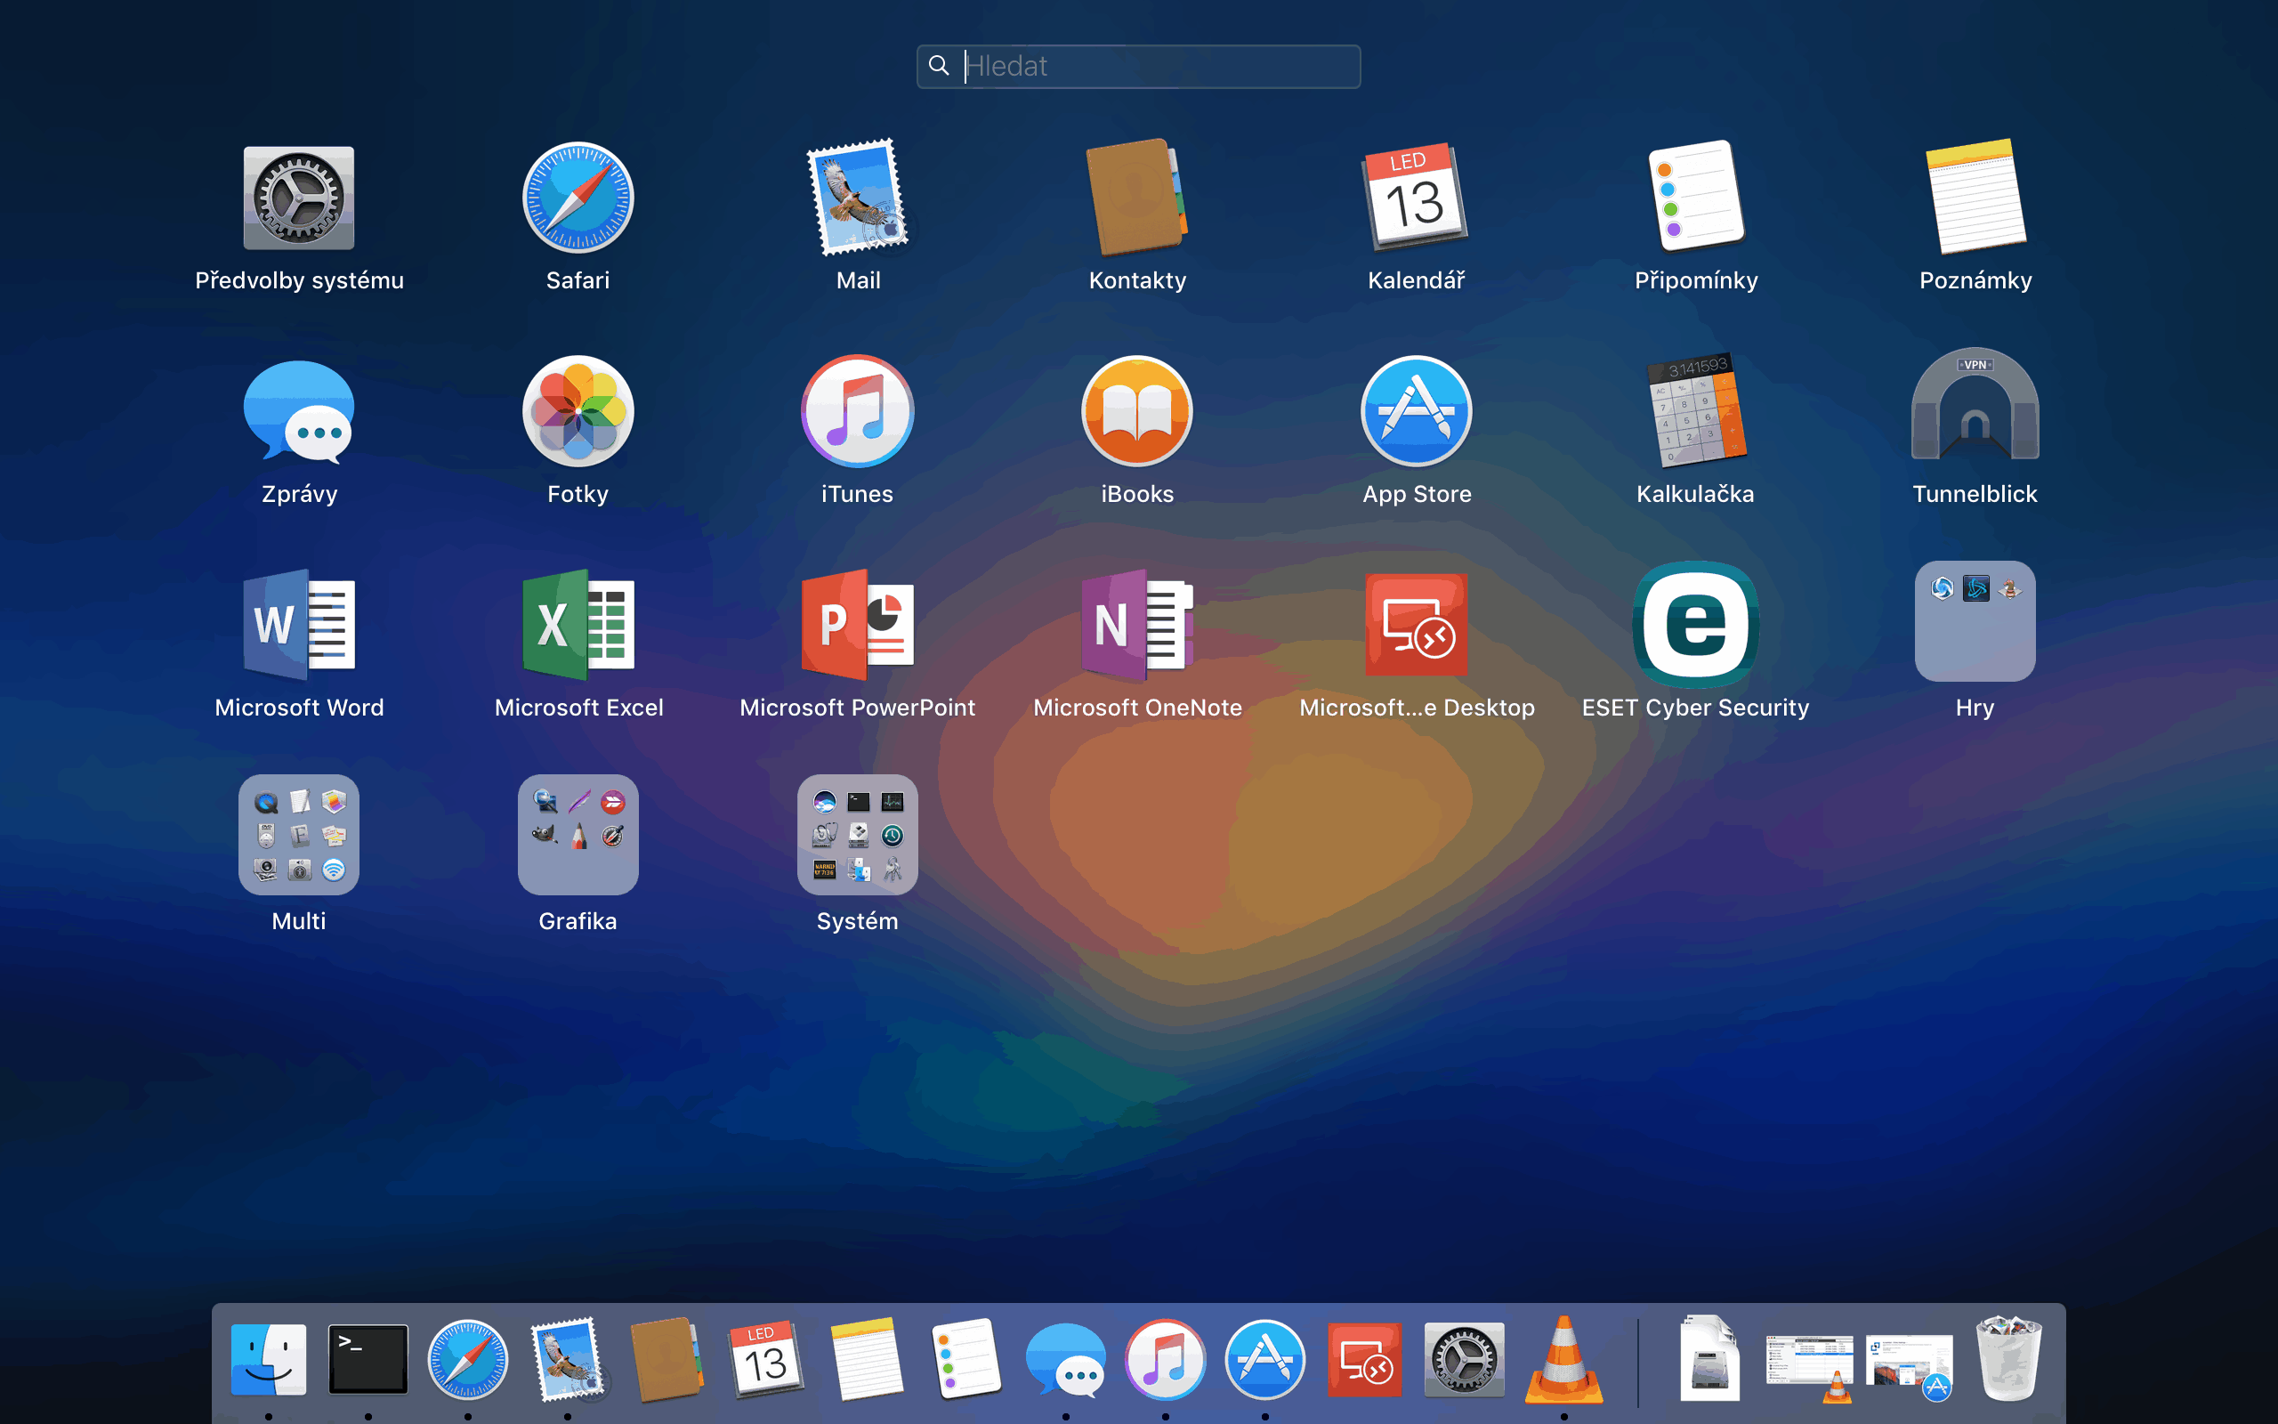Open Messages from the Dock
This screenshot has width=2278, height=1424.
(x=1065, y=1359)
